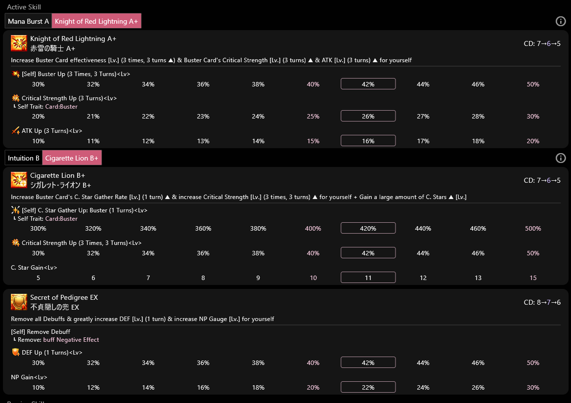Select the Cigarette Lion B+ tab
The height and width of the screenshot is (403, 571).
point(72,158)
